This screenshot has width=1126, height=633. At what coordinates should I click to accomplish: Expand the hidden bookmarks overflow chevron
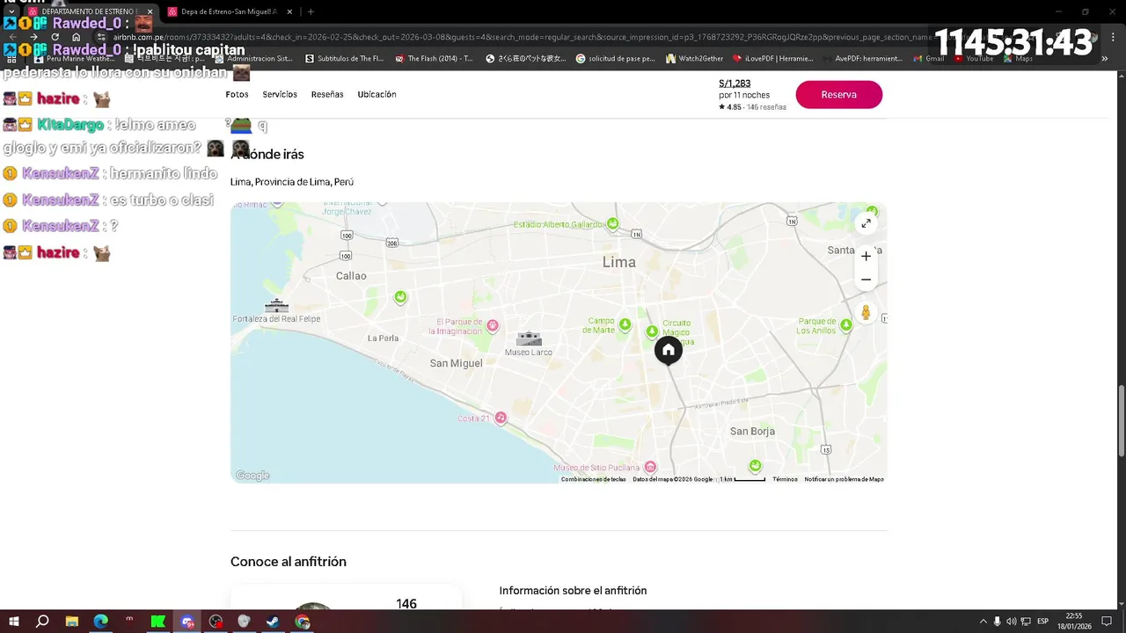(x=1106, y=59)
